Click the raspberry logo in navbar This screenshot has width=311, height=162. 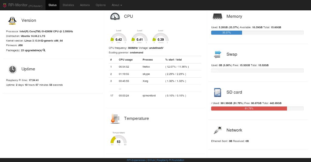(5, 5)
